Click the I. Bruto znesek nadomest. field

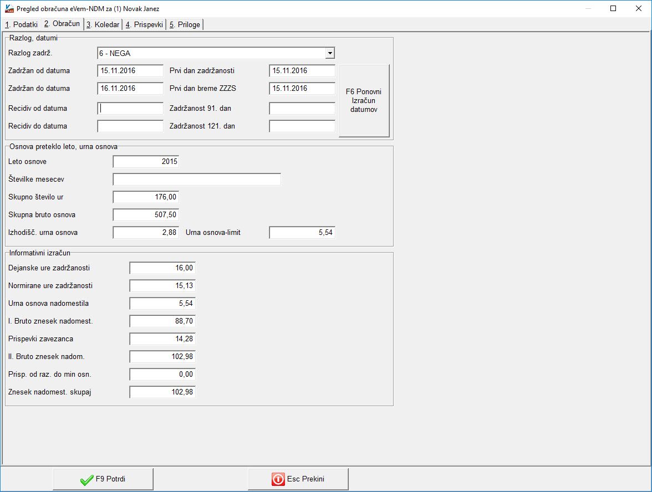tap(162, 321)
